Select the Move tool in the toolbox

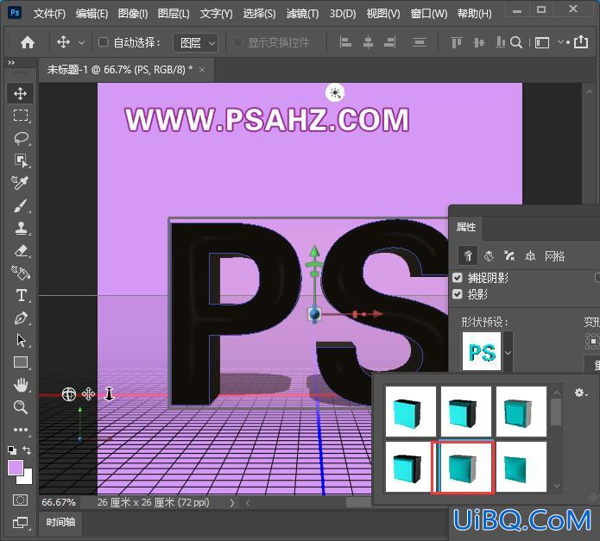(x=20, y=93)
